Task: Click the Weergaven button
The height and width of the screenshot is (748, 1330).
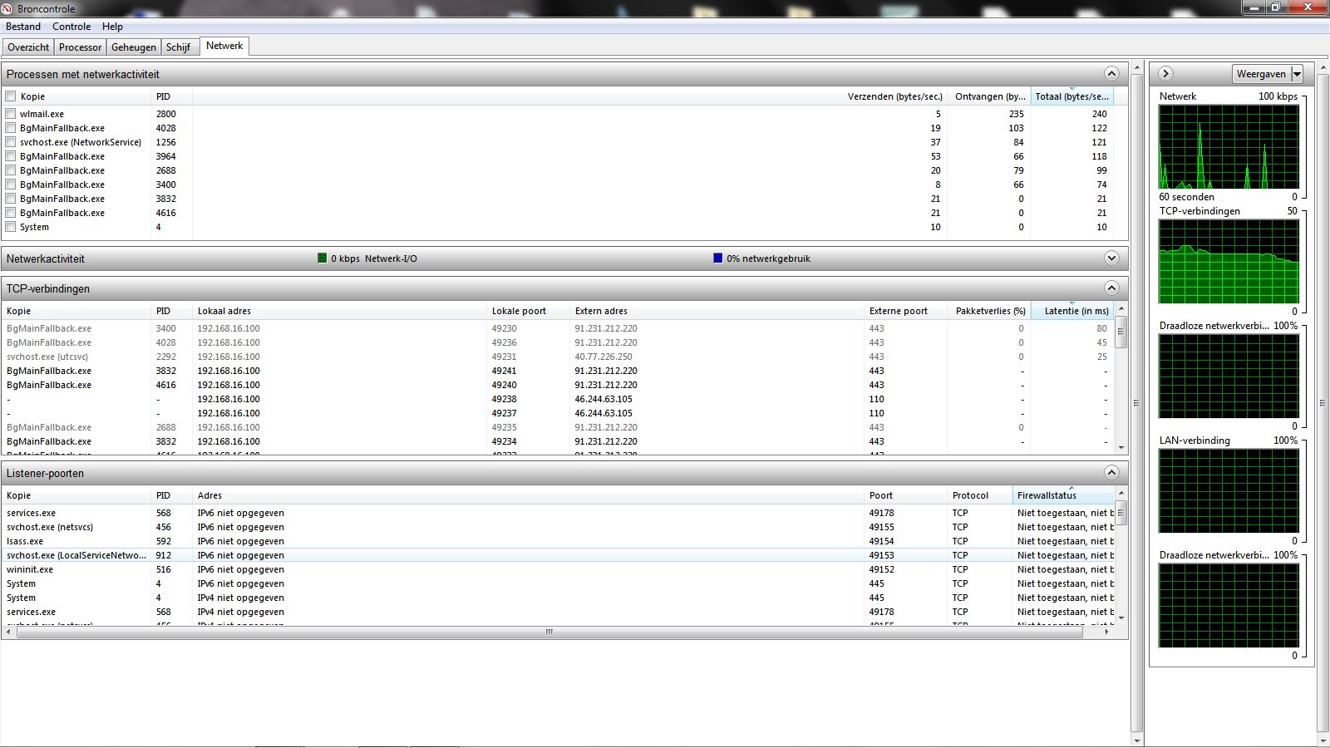Action: pos(1261,74)
